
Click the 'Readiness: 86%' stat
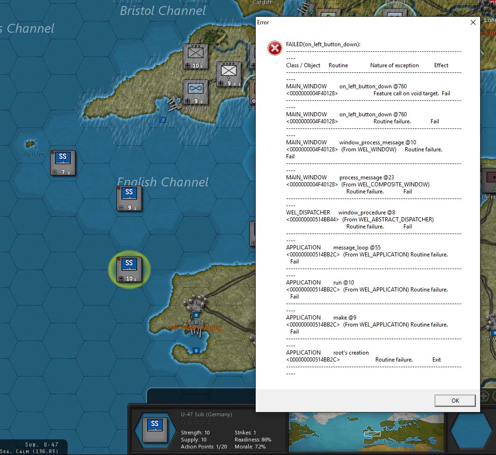click(253, 440)
